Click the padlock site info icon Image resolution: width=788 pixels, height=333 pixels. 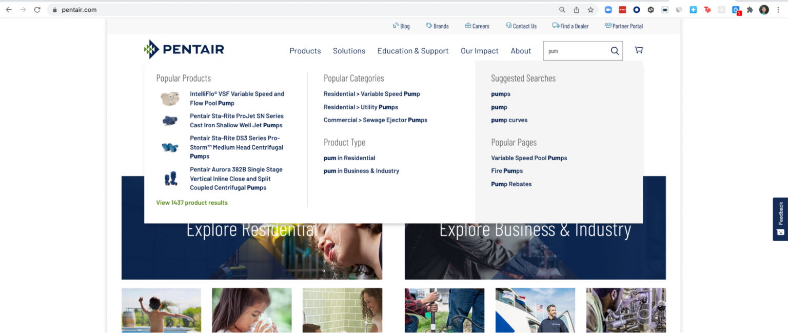(55, 10)
